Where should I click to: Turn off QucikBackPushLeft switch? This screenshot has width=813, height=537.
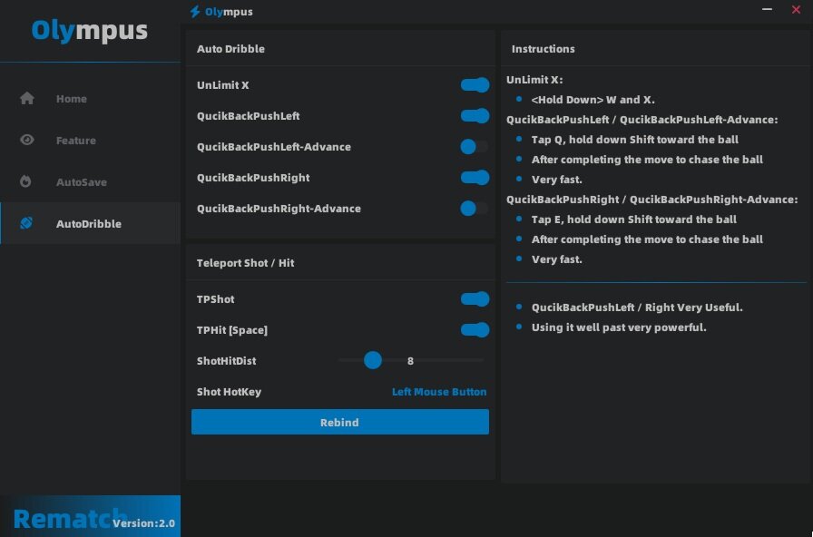click(x=475, y=116)
